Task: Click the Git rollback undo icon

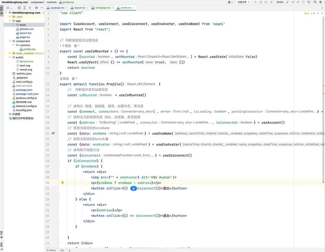Action: coord(309,2)
